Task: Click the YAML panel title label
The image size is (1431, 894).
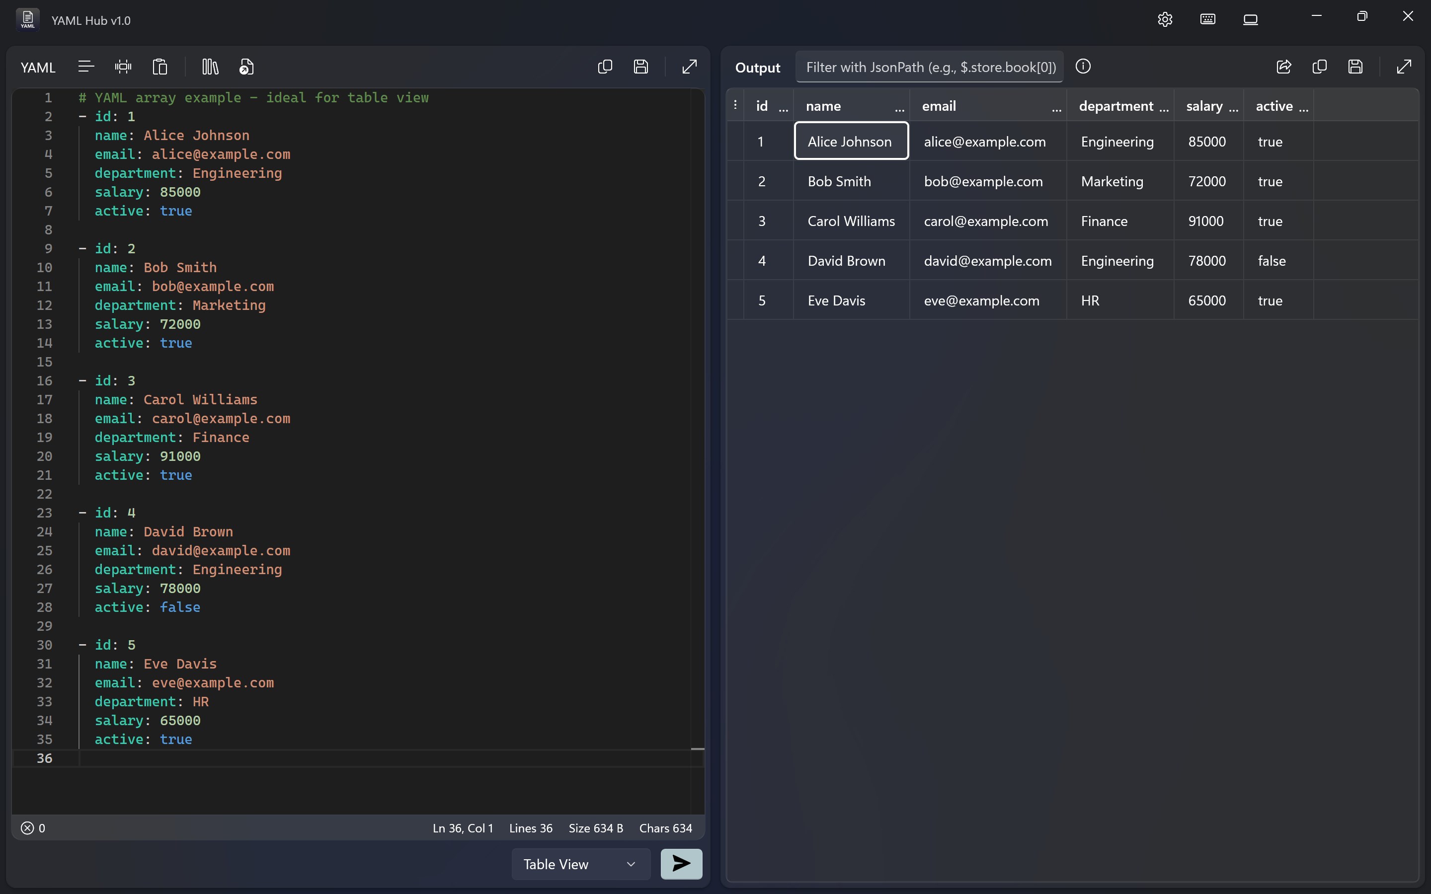Action: pos(38,68)
